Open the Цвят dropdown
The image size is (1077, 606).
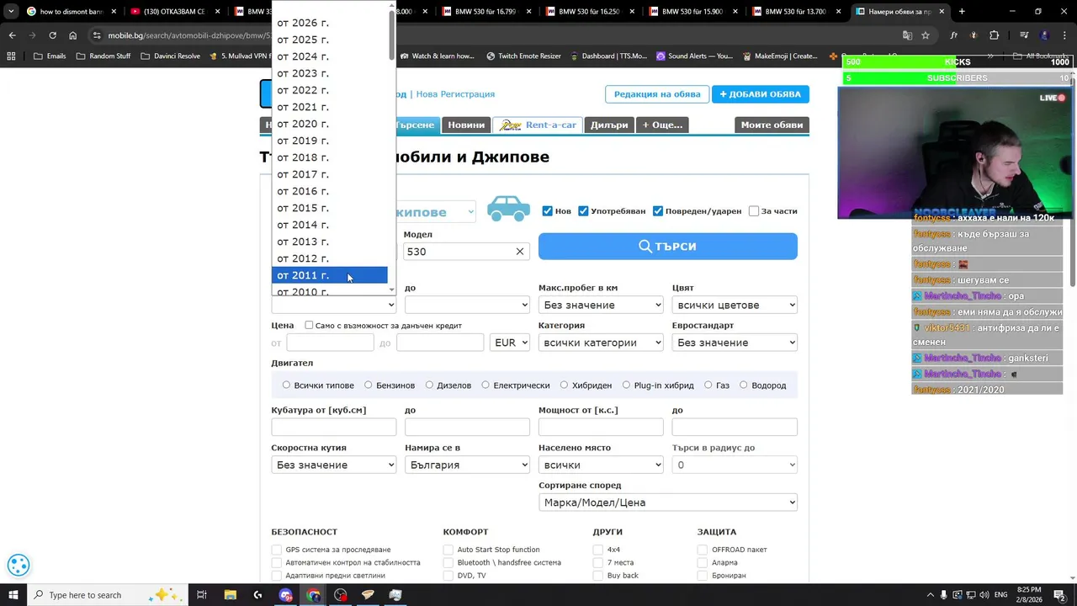pos(735,305)
